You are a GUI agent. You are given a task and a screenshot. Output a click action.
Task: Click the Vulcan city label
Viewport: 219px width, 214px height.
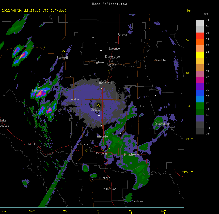[138, 201]
